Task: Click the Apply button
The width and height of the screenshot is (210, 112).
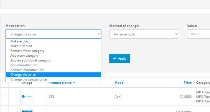Action: pos(119,58)
